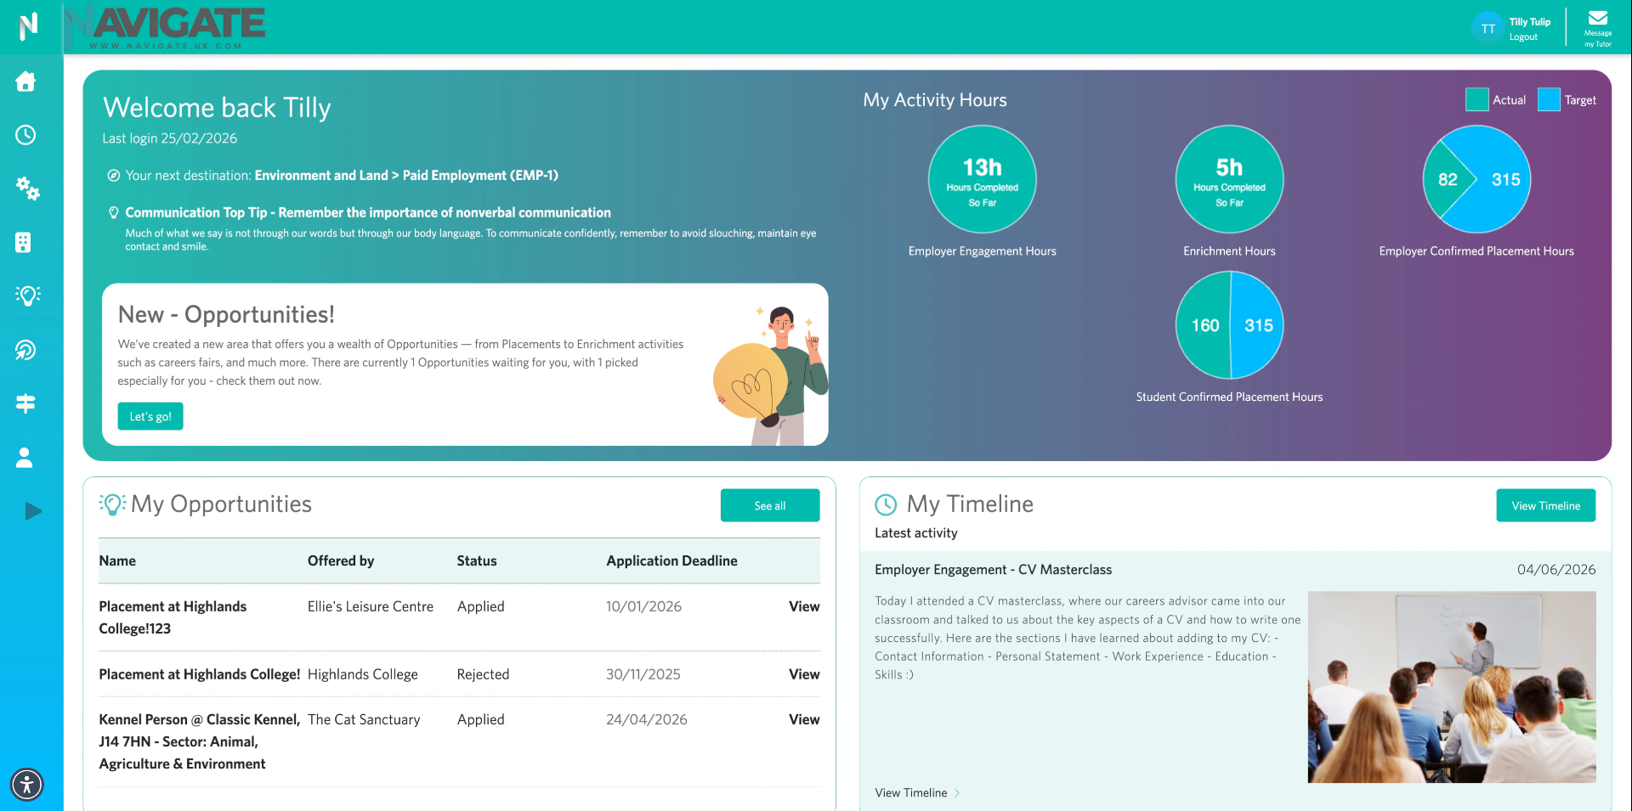Viewport: 1632px width, 811px height.
Task: View Ellie's Leisure Centre placement row
Action: 804,606
